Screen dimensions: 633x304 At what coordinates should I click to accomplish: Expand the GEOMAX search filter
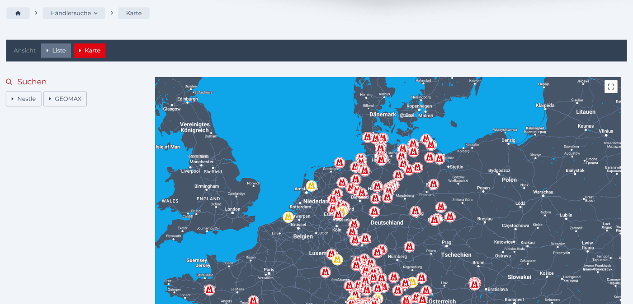65,99
